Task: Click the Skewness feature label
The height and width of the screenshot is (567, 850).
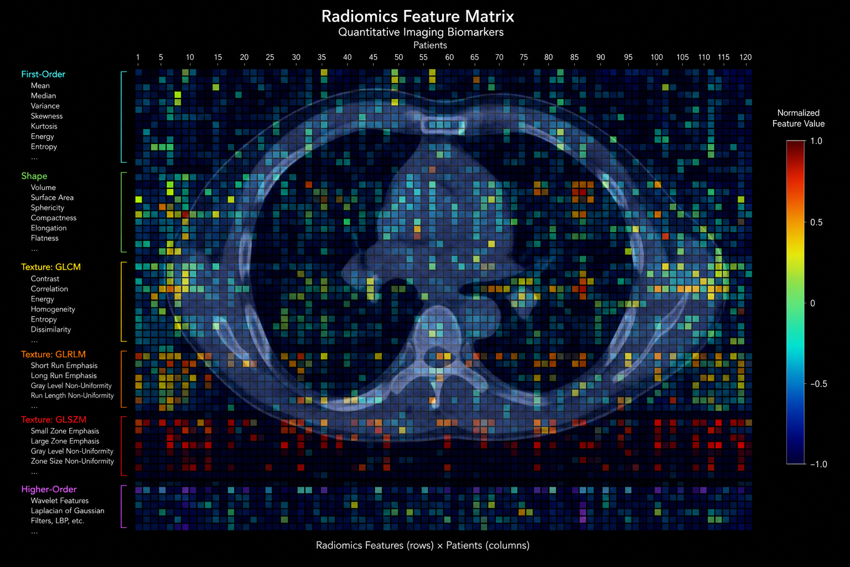Action: click(47, 116)
